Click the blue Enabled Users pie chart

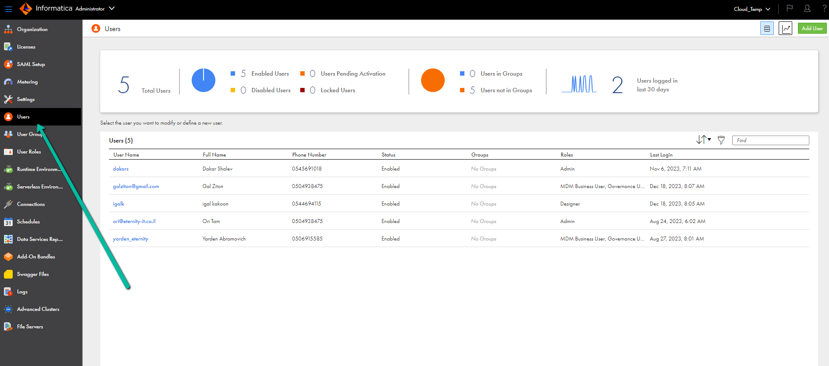coord(204,80)
